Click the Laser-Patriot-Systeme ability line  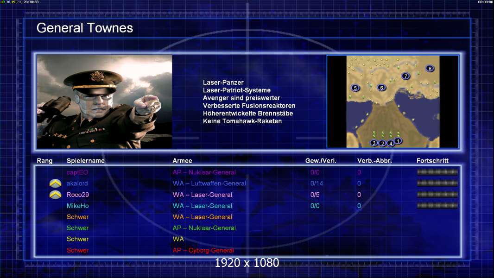click(237, 90)
